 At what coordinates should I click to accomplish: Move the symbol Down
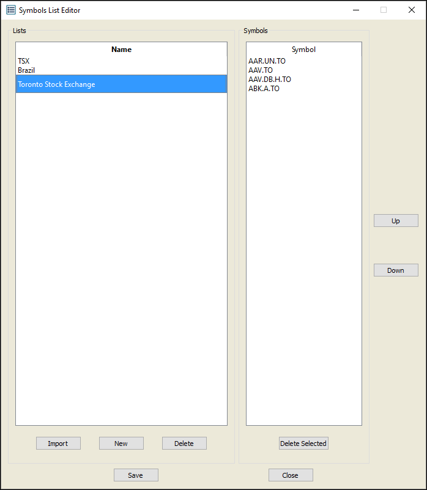396,270
